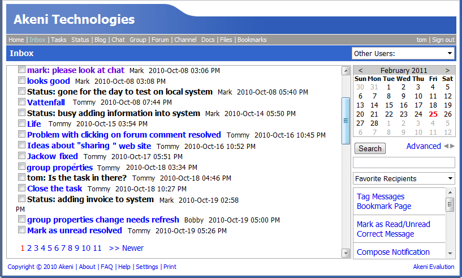
Task: Check the 'Vattenfall' message checkbox
Action: pyautogui.click(x=21, y=102)
